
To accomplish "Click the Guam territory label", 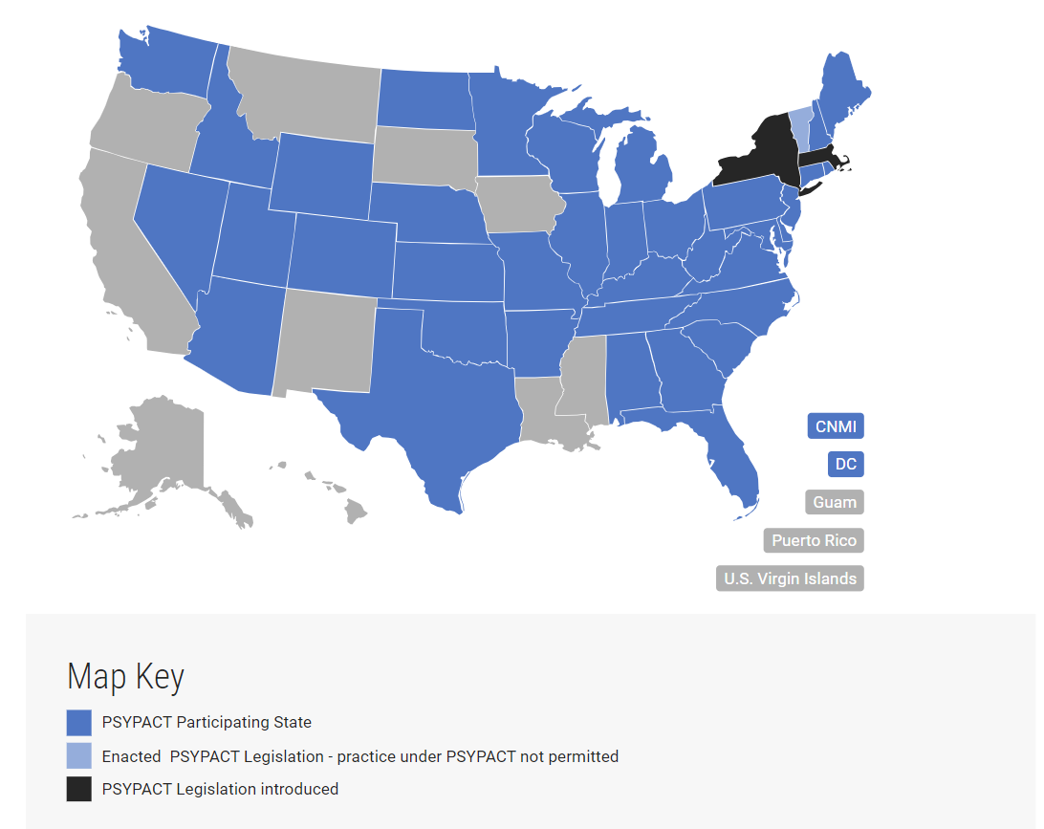I will 834,502.
